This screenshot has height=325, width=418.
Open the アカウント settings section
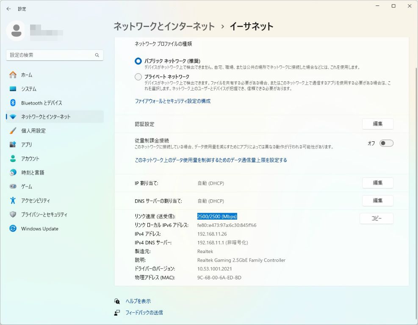(x=30, y=159)
